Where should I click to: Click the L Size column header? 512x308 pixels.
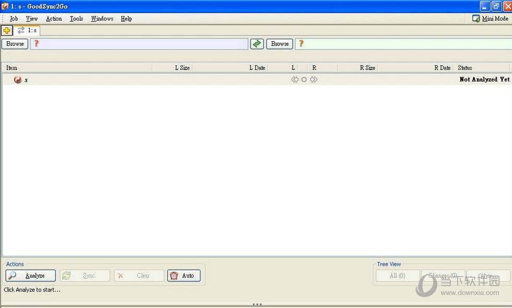[x=172, y=68]
